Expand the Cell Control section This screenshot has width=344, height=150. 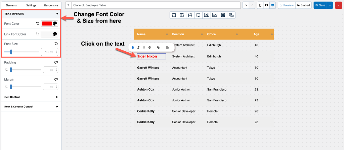click(57, 97)
